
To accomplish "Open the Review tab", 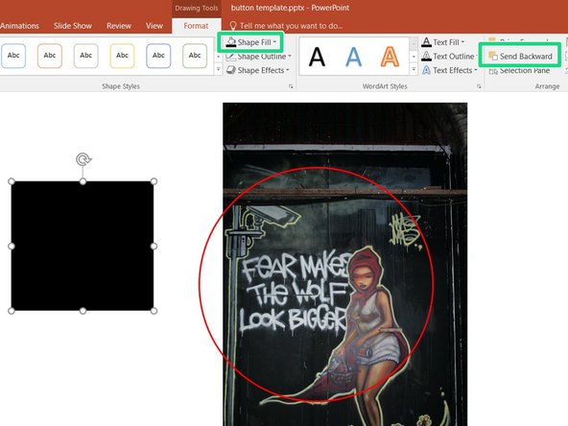I will click(x=119, y=26).
